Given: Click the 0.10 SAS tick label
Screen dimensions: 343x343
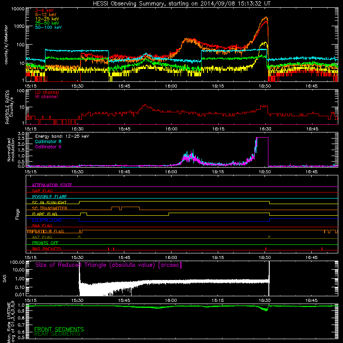Looking at the screenshot, I should point(20,287).
